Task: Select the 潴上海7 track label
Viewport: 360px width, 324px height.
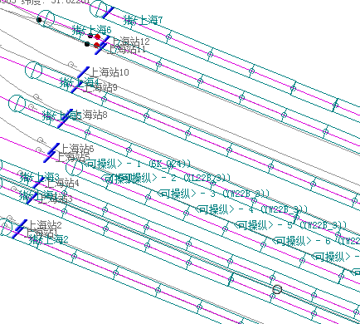Action: tap(143, 20)
